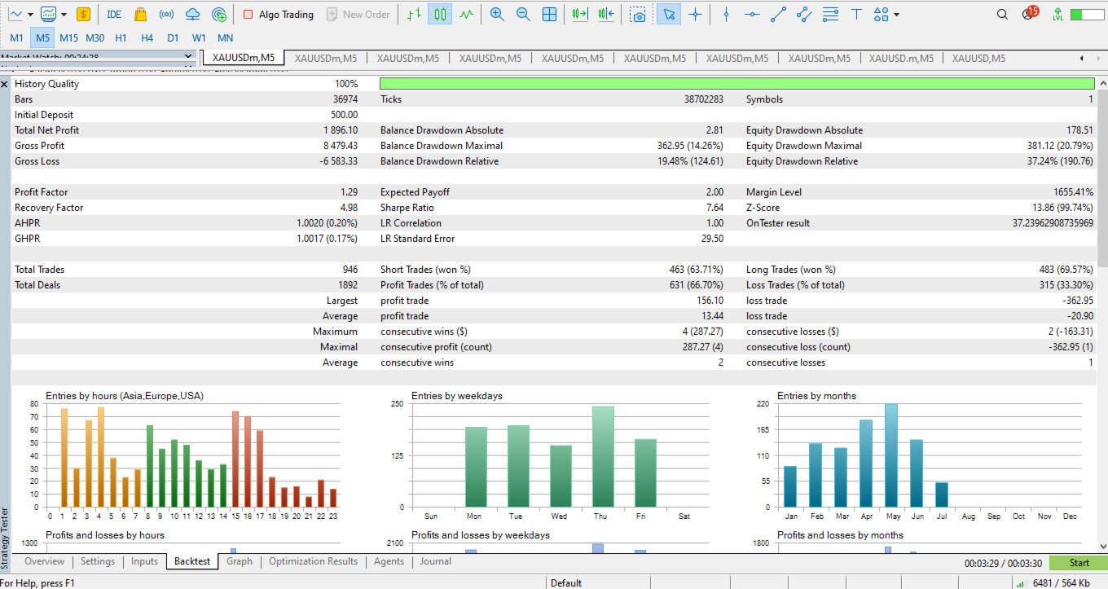Switch chart to candlestick mode
Image resolution: width=1108 pixels, height=589 pixels.
click(x=440, y=15)
